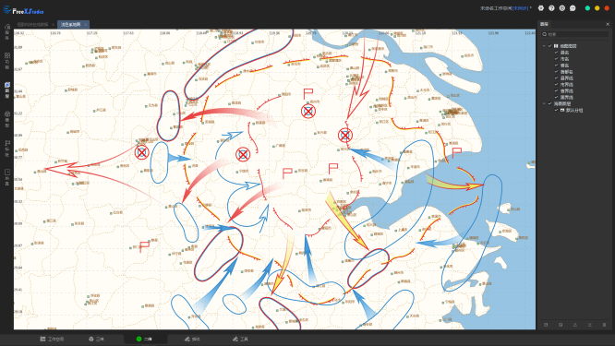This screenshot has height=346, width=615.
Task: Uncheck the 省界线 layer
Action: pos(556,91)
